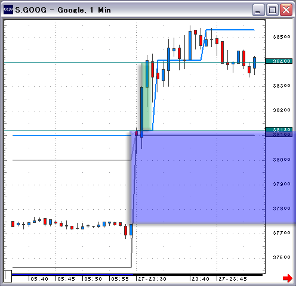Click the blue horizontal scrollbar under the chart
The height and width of the screenshot is (286, 296).
pos(72,275)
